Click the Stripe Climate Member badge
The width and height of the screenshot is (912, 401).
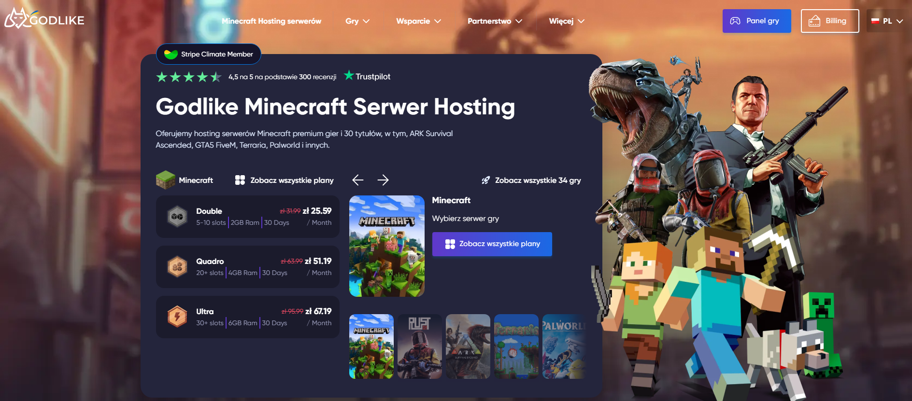coord(209,54)
